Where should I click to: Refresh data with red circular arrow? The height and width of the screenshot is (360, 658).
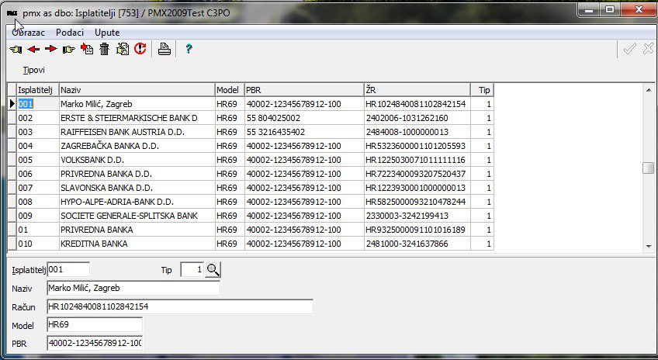140,49
